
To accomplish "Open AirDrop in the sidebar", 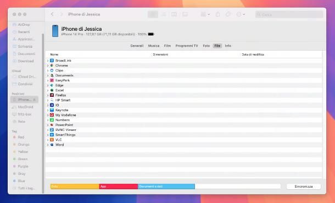I will pos(24,25).
